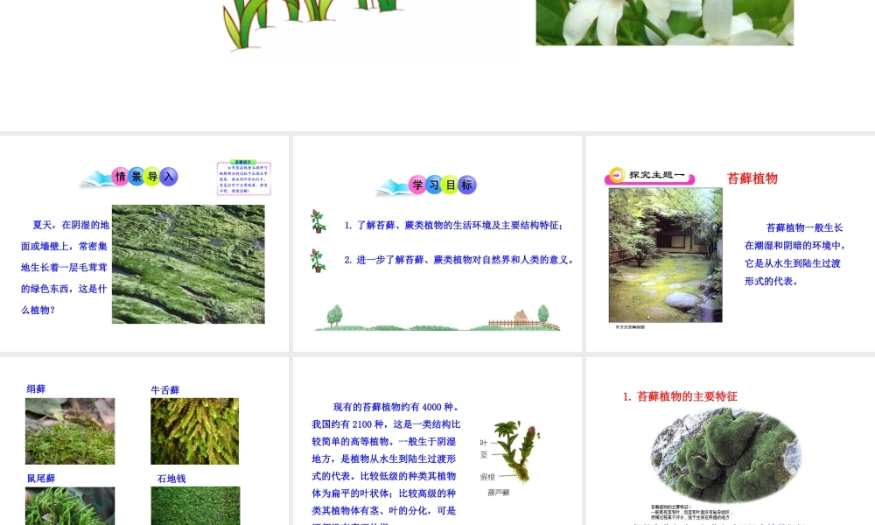Click the 葫芦藓 caption under the diagram
875x525 pixels.
499,493
